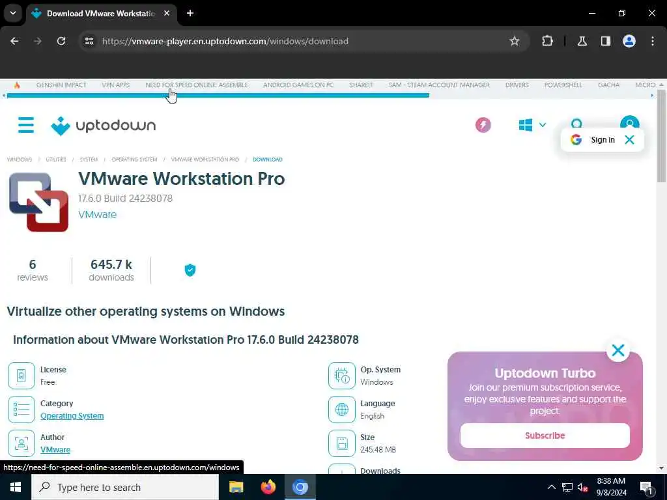Click the trending bar horizontal scrollbar
The height and width of the screenshot is (500, 667).
(218, 96)
